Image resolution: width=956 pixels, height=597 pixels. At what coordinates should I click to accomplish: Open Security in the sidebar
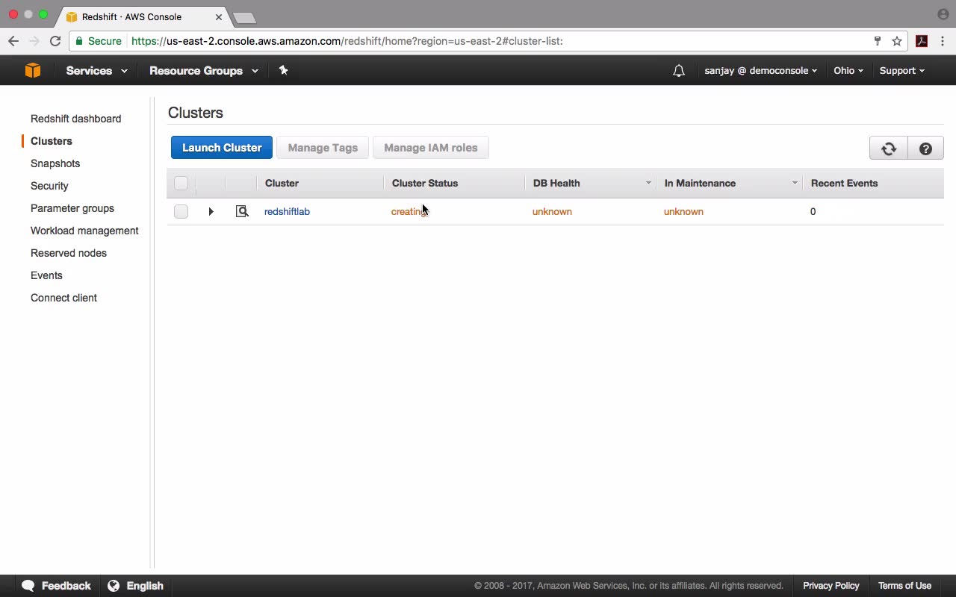click(x=49, y=186)
